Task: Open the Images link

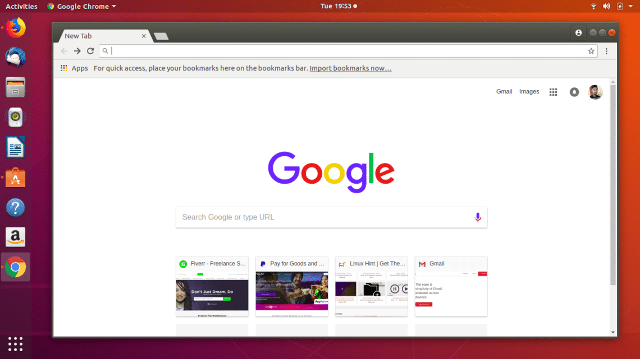Action: [529, 92]
